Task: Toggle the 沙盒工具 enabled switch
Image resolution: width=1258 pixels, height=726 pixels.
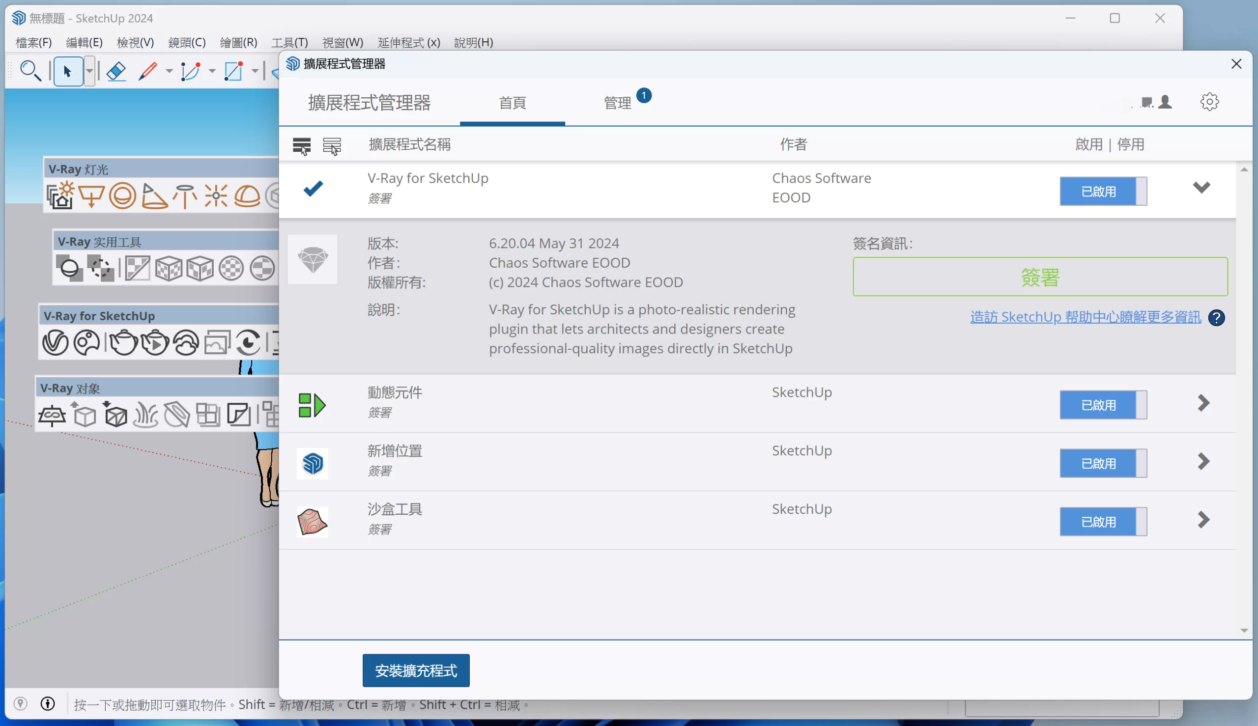Action: pyautogui.click(x=1103, y=522)
